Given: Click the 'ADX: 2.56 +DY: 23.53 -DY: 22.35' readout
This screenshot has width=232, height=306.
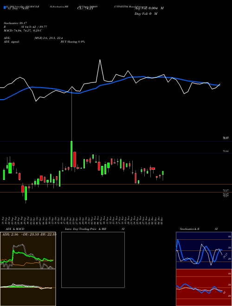Looking at the screenshot, I should 29,235.
